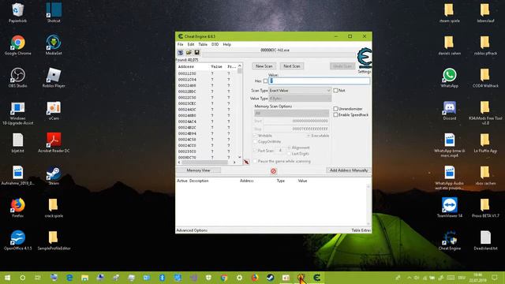This screenshot has width=505, height=284.
Task: Open the Papierkorb recycle bin on the desktop
Action: click(17, 13)
